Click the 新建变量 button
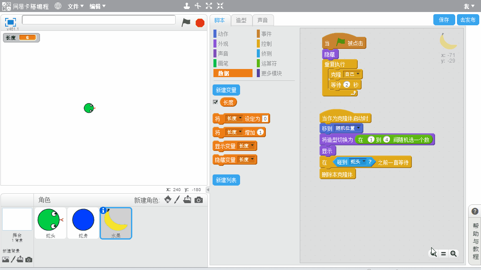 click(x=226, y=90)
